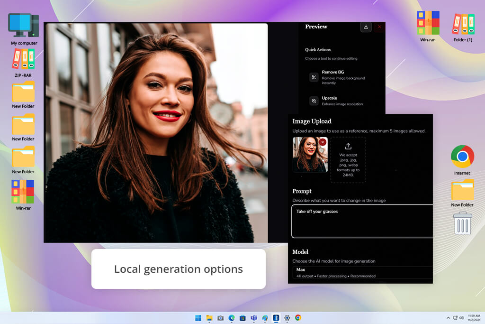
Task: Open the Camera app in taskbar
Action: (221, 318)
